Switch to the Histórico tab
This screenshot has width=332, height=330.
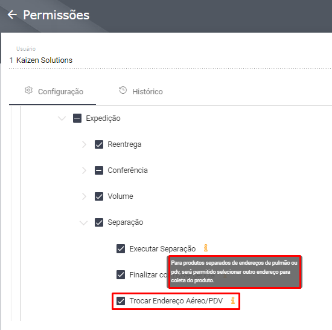pyautogui.click(x=141, y=91)
